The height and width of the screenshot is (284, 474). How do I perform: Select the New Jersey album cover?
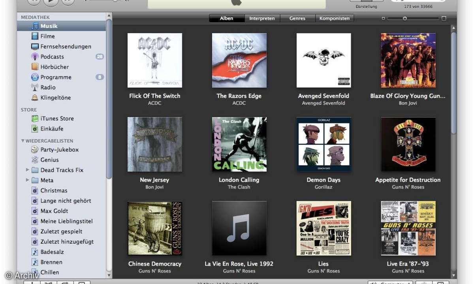[x=155, y=144]
